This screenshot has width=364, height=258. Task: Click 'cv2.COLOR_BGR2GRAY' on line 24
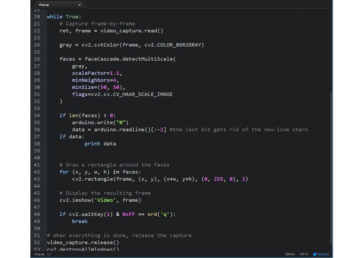174,45
